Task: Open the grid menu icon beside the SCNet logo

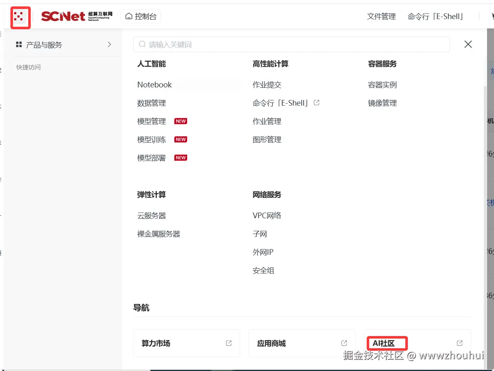Action: pos(18,16)
